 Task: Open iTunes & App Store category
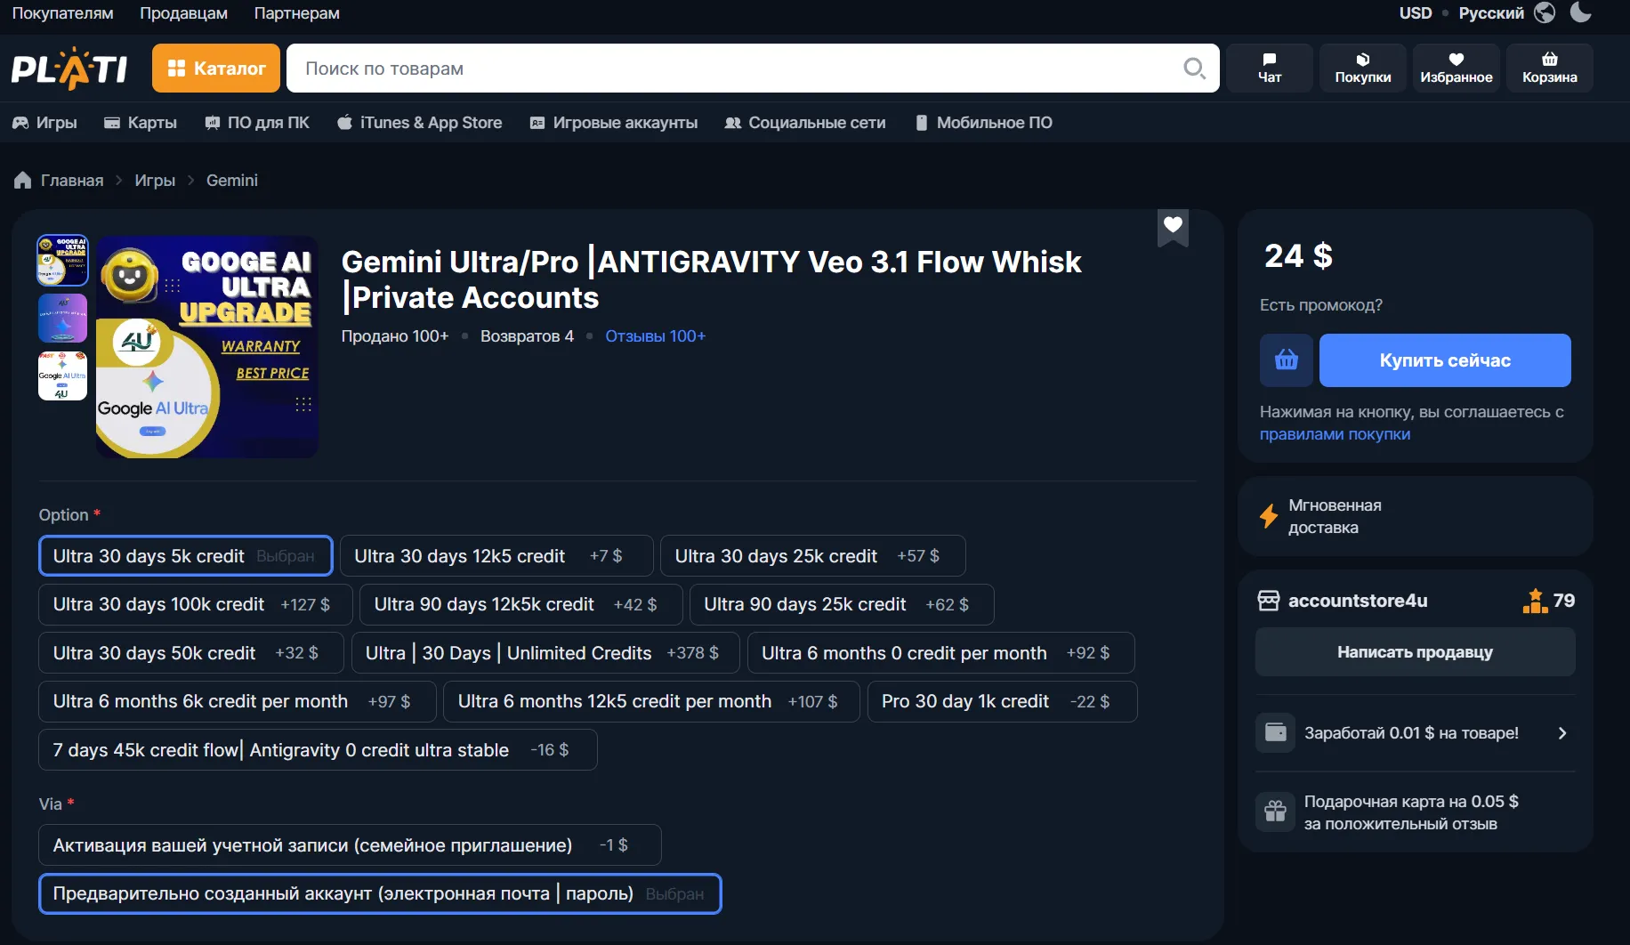pos(420,123)
